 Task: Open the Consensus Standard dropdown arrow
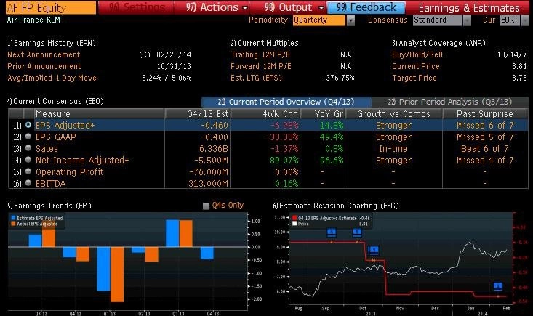467,20
